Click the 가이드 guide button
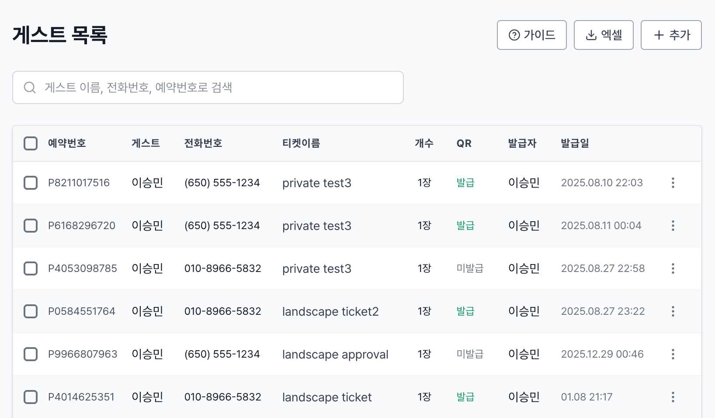 click(x=531, y=35)
